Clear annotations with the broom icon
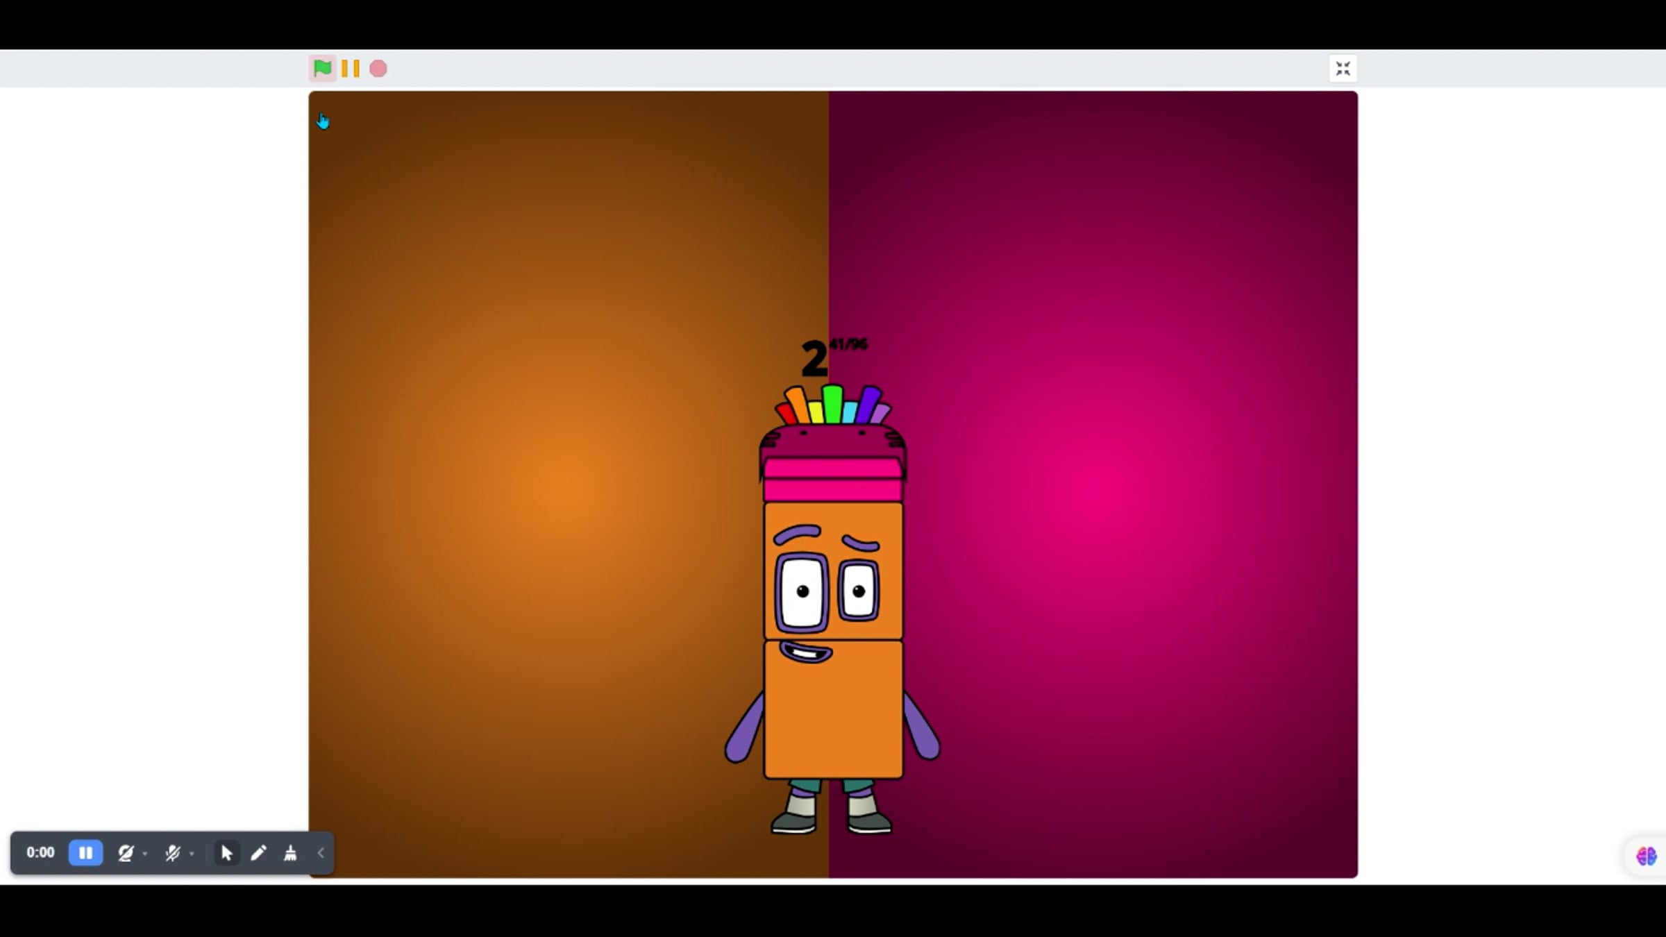Image resolution: width=1666 pixels, height=937 pixels. 290,852
